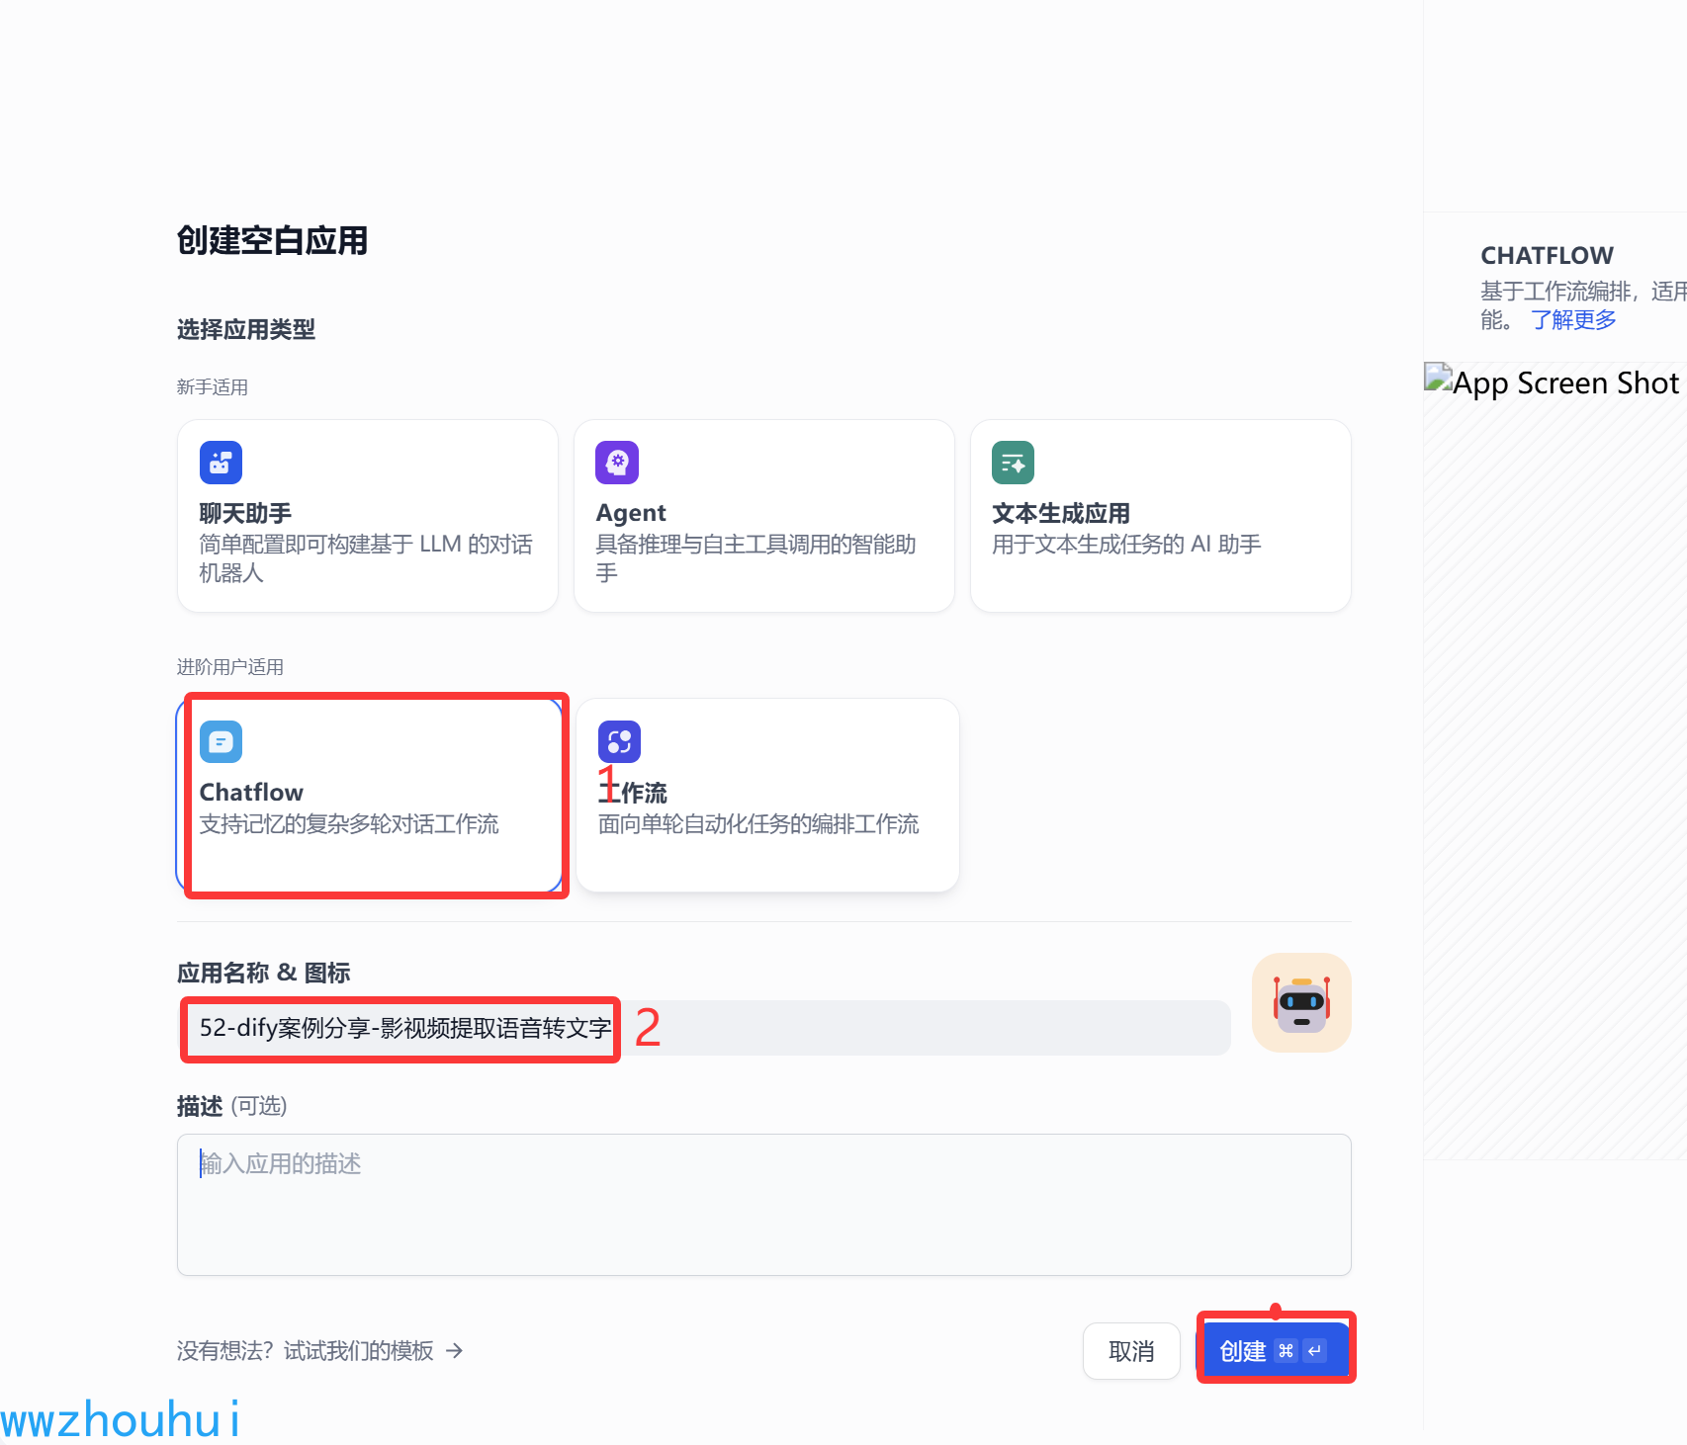The image size is (1687, 1445).
Task: Click the arrow icon next to 试试我们的模板
Action: 454,1351
